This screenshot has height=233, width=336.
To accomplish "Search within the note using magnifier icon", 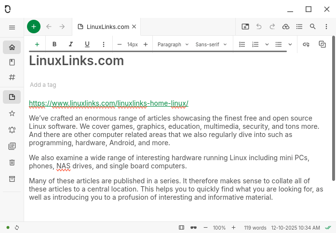I will (313, 27).
